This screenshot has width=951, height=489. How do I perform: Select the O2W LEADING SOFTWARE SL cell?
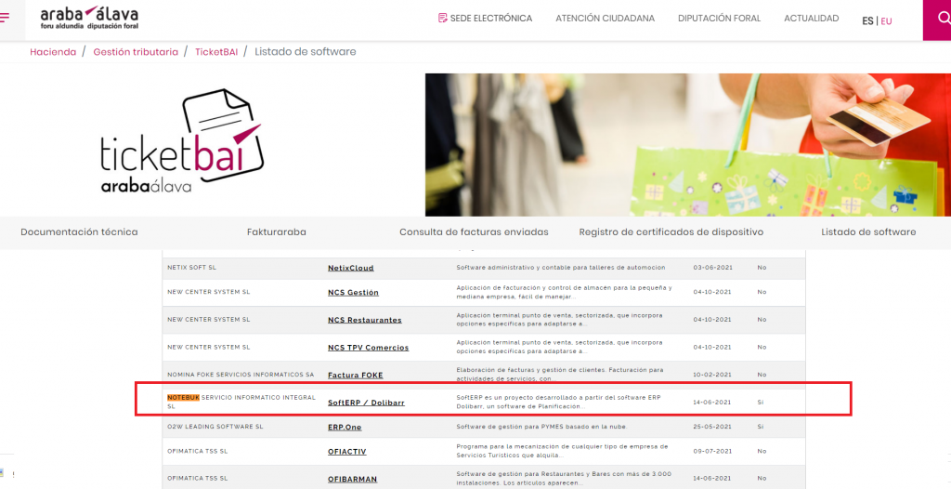click(215, 427)
